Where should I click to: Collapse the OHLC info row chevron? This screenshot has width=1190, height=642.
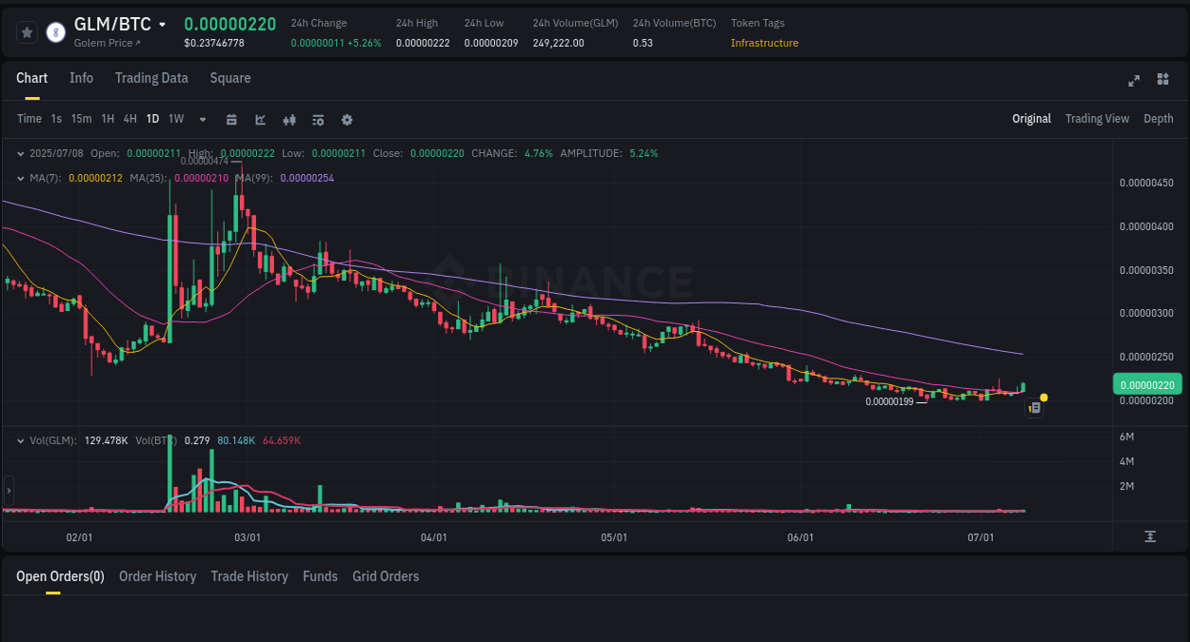pyautogui.click(x=21, y=152)
